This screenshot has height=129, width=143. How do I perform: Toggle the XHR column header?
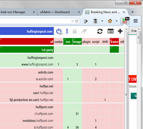(x=105, y=41)
